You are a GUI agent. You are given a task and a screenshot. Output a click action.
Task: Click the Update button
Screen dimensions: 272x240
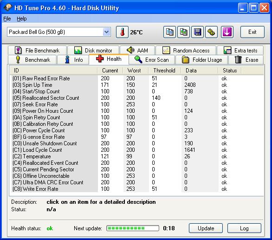(x=206, y=228)
